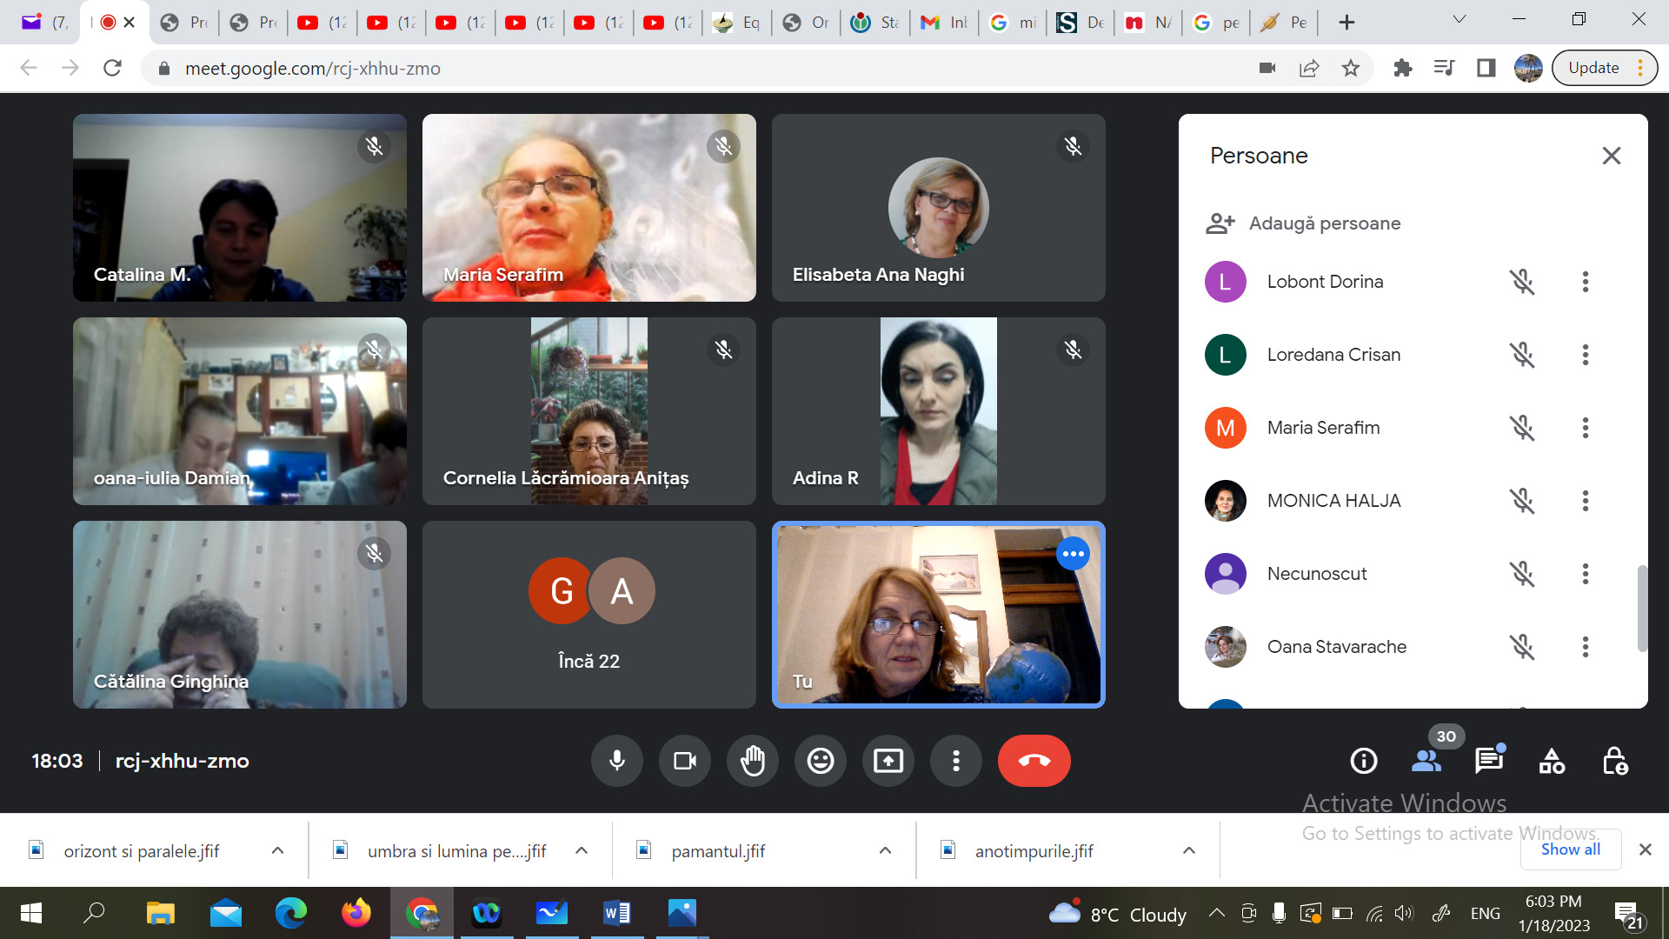
Task: Toggle the people panel icon
Action: pyautogui.click(x=1426, y=761)
